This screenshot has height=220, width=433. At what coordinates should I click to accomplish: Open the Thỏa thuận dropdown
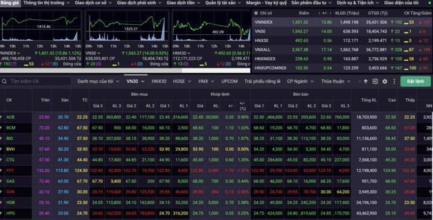pyautogui.click(x=336, y=81)
